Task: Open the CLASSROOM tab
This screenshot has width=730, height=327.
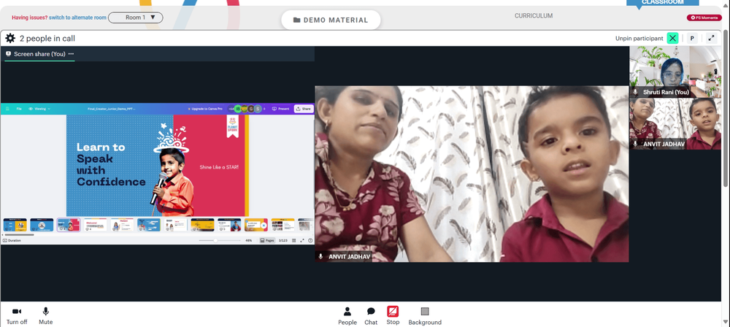Action: (x=663, y=2)
